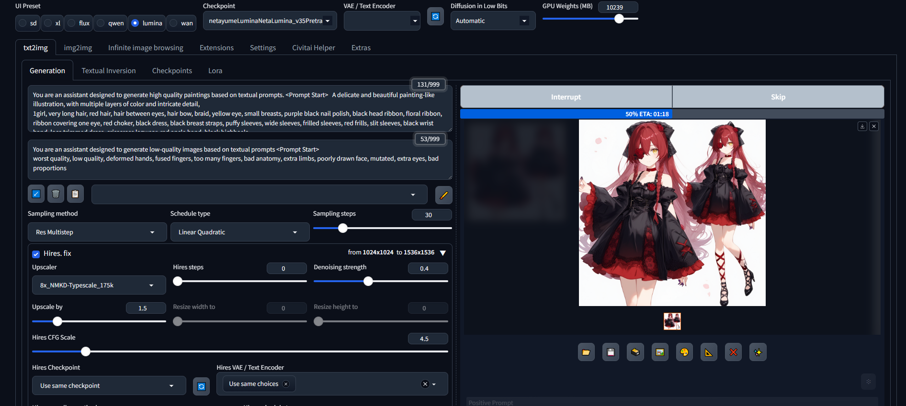This screenshot has height=406, width=906.
Task: Click the positive prompt text box
Action: click(x=240, y=109)
